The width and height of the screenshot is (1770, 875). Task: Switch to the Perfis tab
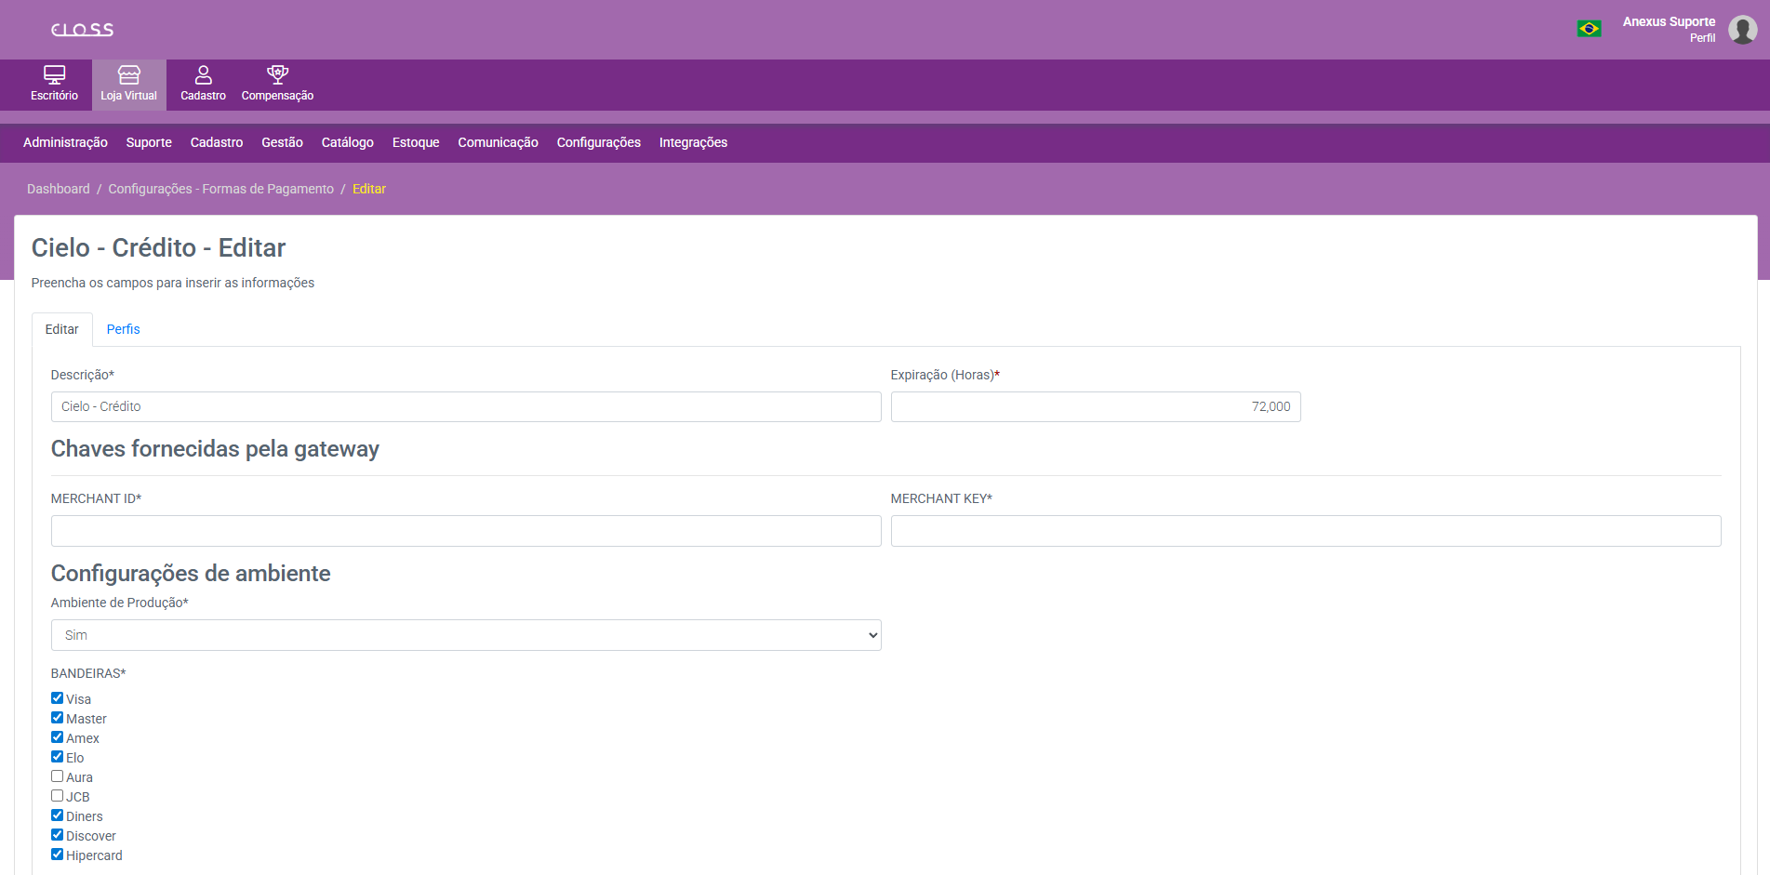[123, 329]
